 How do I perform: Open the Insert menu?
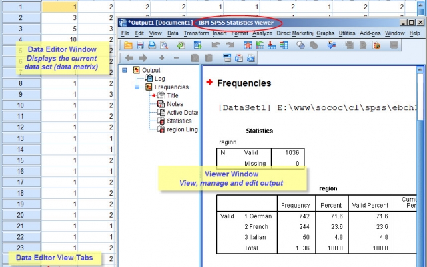pyautogui.click(x=220, y=33)
